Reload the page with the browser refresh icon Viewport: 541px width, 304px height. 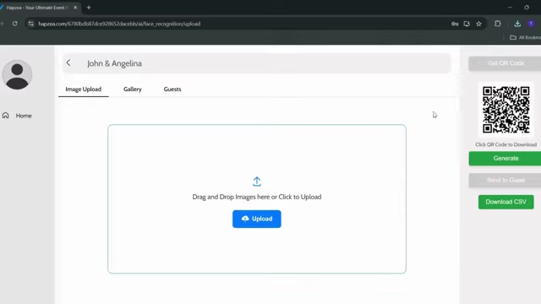(15, 24)
